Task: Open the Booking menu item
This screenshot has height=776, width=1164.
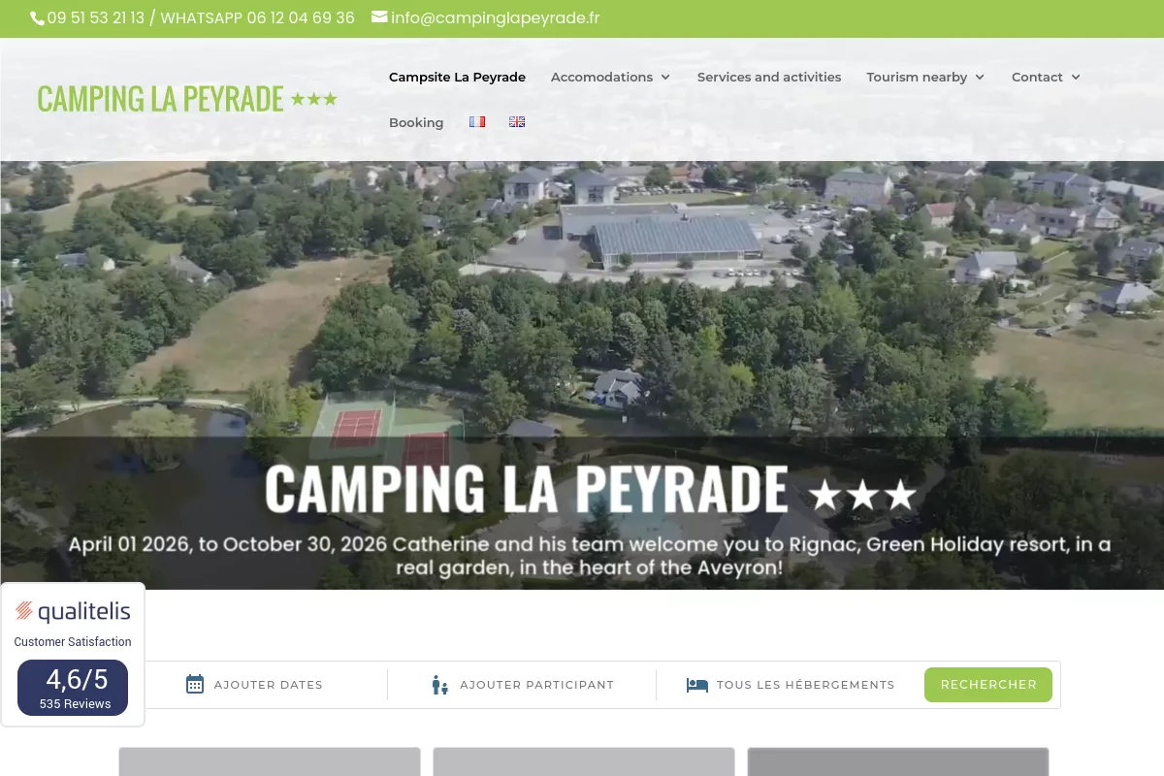Action: 416,122
